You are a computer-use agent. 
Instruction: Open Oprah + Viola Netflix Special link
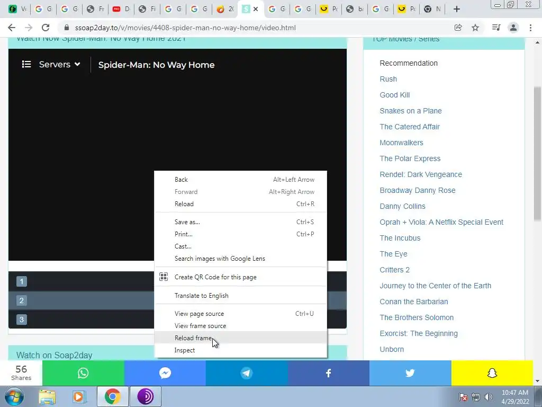pyautogui.click(x=441, y=222)
